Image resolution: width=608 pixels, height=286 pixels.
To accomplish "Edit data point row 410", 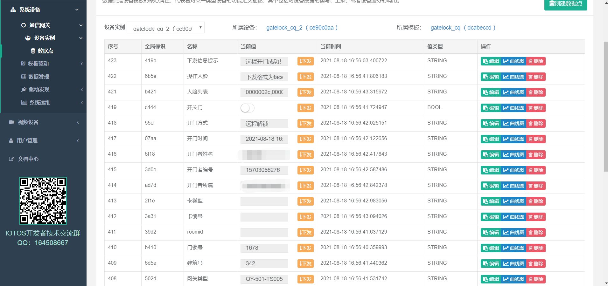I will pyautogui.click(x=491, y=248).
